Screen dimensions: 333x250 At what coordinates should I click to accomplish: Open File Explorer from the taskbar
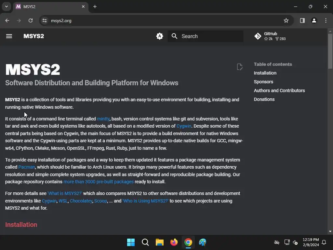coord(159,242)
